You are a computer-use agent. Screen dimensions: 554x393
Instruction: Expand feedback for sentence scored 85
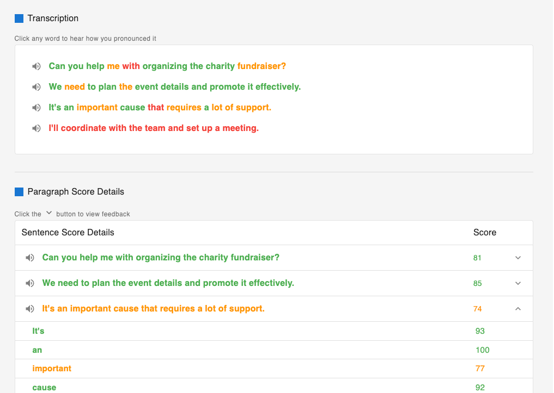(518, 283)
